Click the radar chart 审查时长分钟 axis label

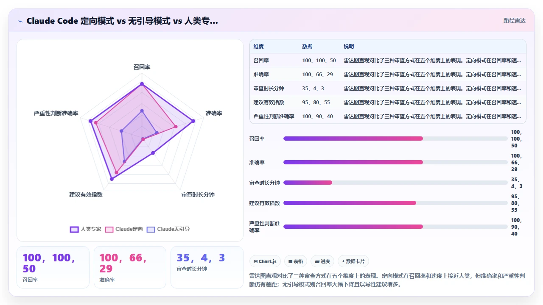(198, 195)
